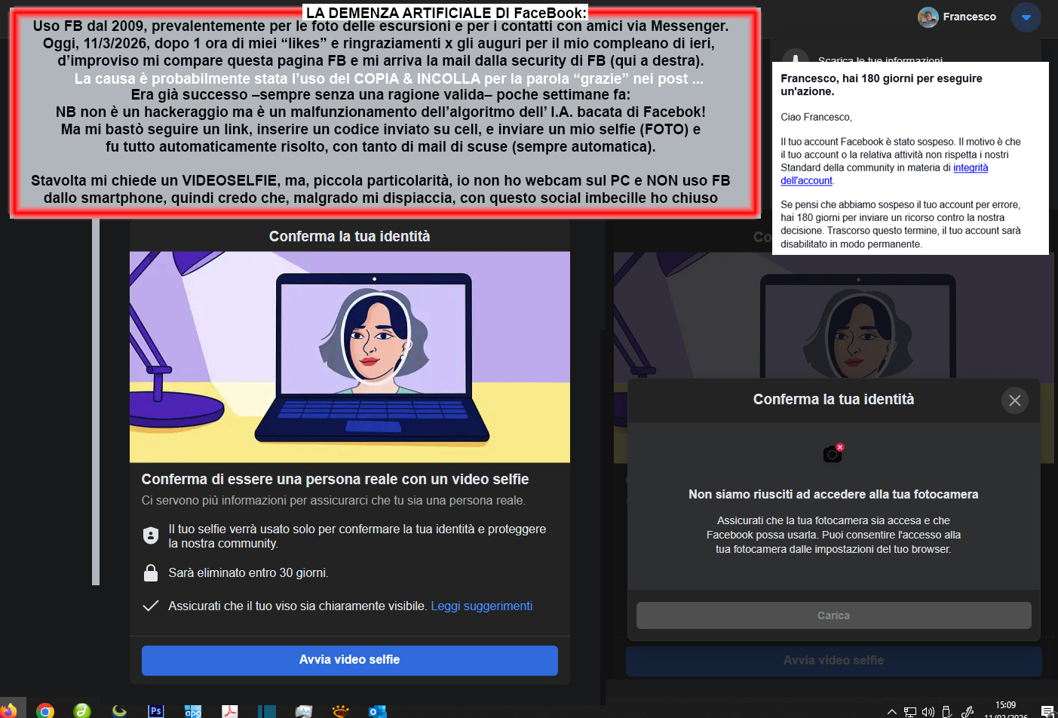The height and width of the screenshot is (718, 1058).
Task: Launch Google Chrome from taskbar
Action: click(x=45, y=710)
